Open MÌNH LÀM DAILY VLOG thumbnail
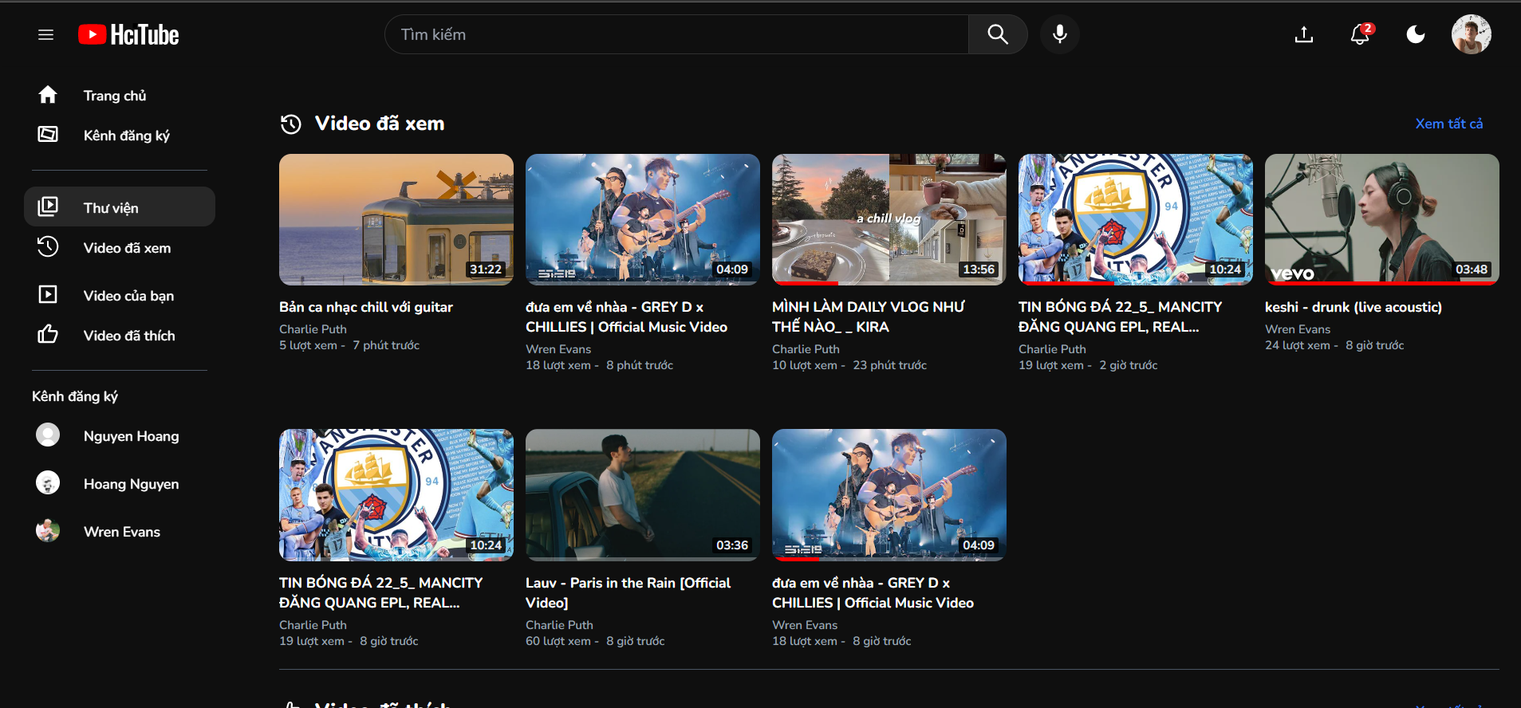This screenshot has width=1521, height=708. point(889,219)
